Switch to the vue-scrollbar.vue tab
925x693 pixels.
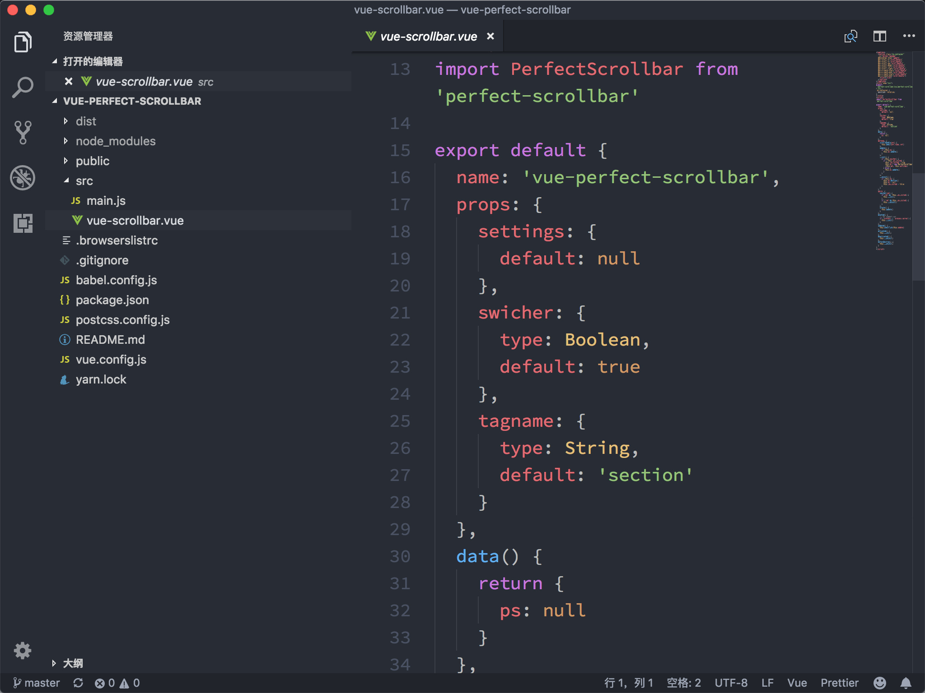(x=427, y=36)
